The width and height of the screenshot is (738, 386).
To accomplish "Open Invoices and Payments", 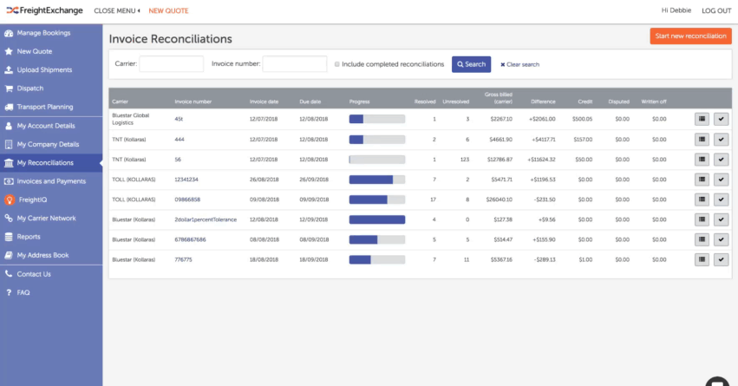I will click(51, 181).
